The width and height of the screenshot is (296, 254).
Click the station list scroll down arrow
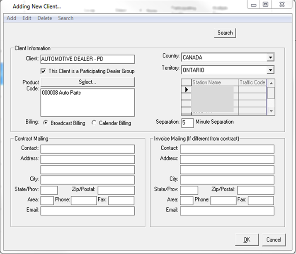[x=271, y=111]
